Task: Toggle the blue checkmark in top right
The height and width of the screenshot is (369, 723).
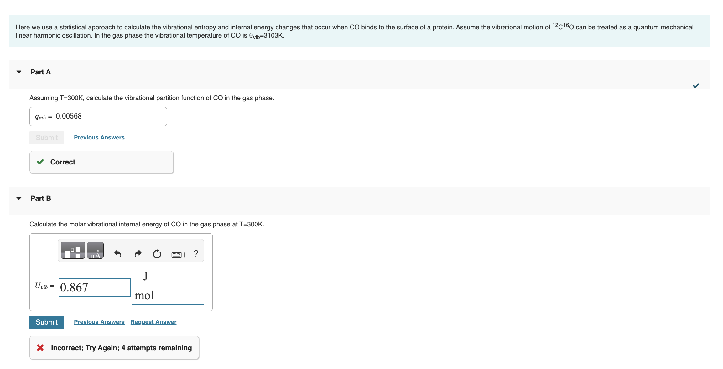Action: (x=696, y=86)
